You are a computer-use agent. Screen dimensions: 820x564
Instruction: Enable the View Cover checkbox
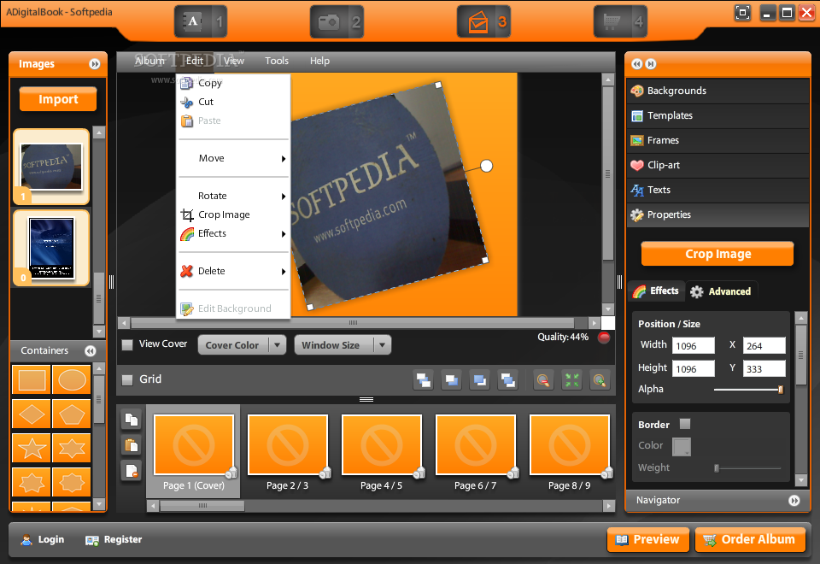tap(127, 344)
